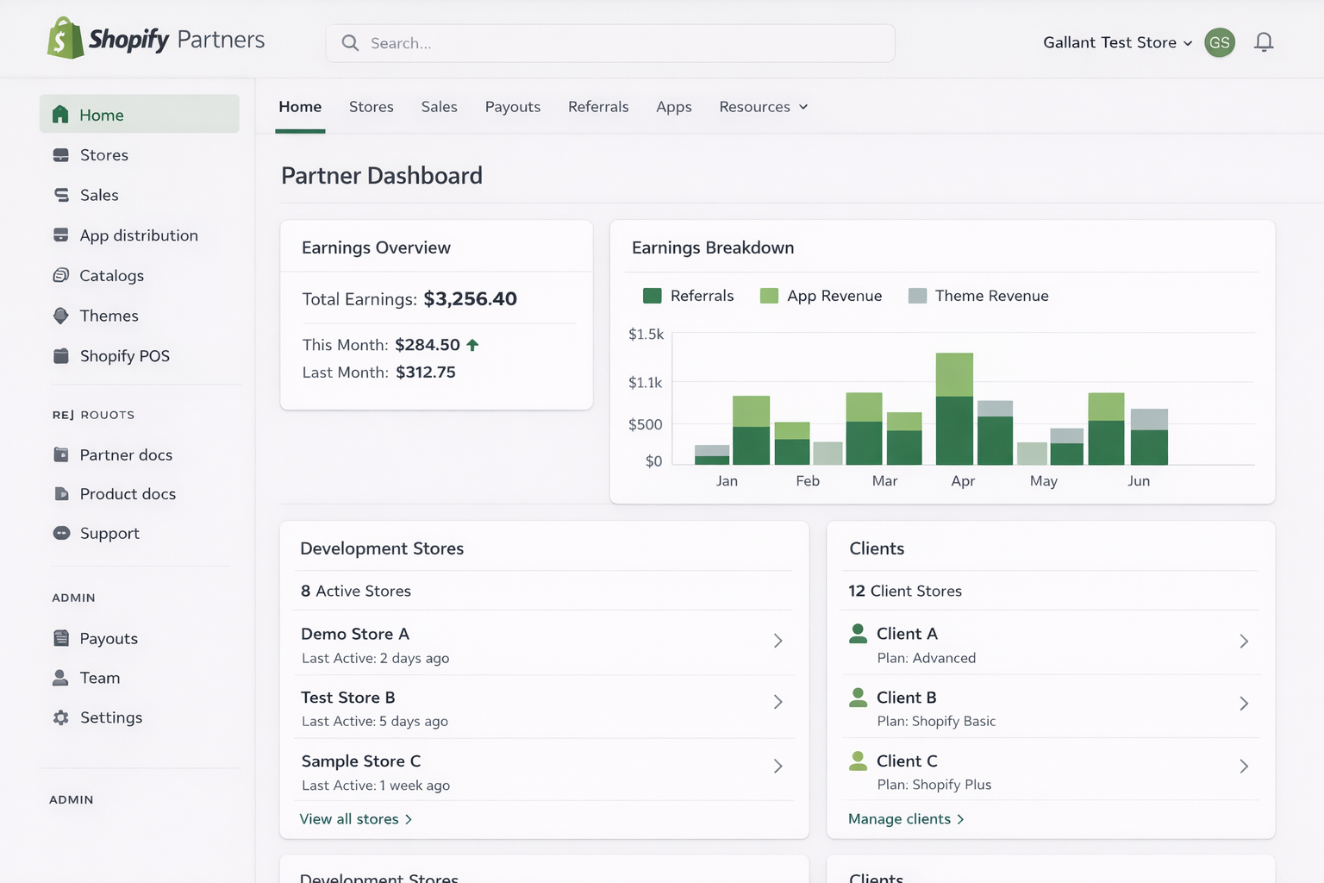Open Settings via the gear icon
1324x883 pixels.
61,717
